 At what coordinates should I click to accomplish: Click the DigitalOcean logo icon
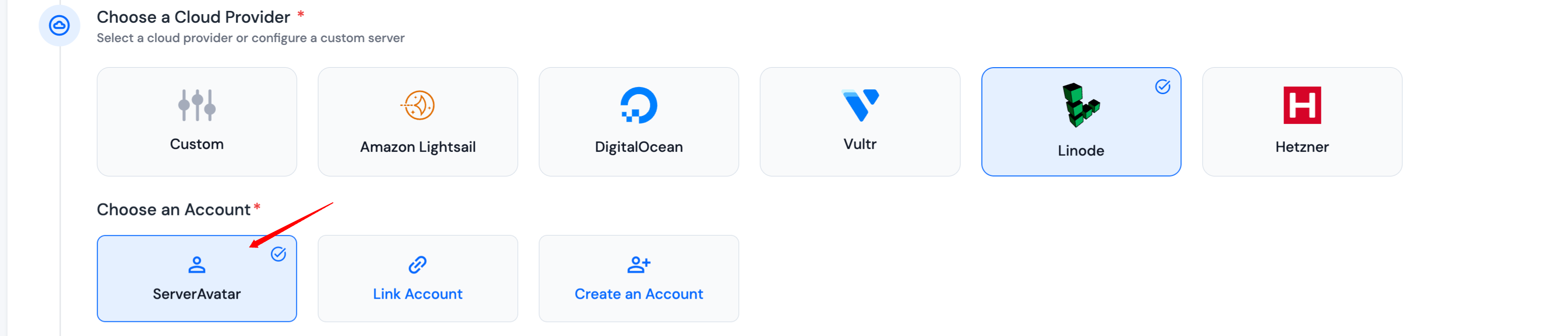click(x=638, y=106)
